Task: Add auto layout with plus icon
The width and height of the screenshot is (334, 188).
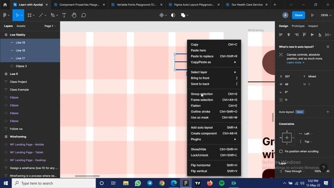Action: coord(328,112)
